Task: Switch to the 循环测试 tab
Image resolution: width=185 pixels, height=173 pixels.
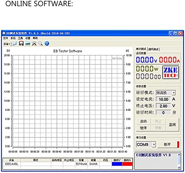Action: click(154, 49)
